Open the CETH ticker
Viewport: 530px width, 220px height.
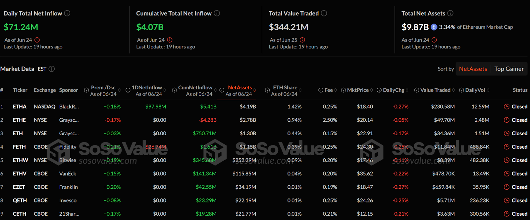[20, 214]
